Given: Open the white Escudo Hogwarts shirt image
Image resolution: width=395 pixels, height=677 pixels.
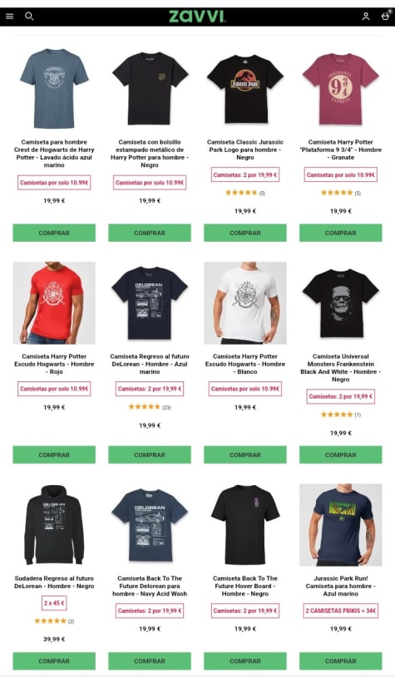Looking at the screenshot, I should pos(245,302).
